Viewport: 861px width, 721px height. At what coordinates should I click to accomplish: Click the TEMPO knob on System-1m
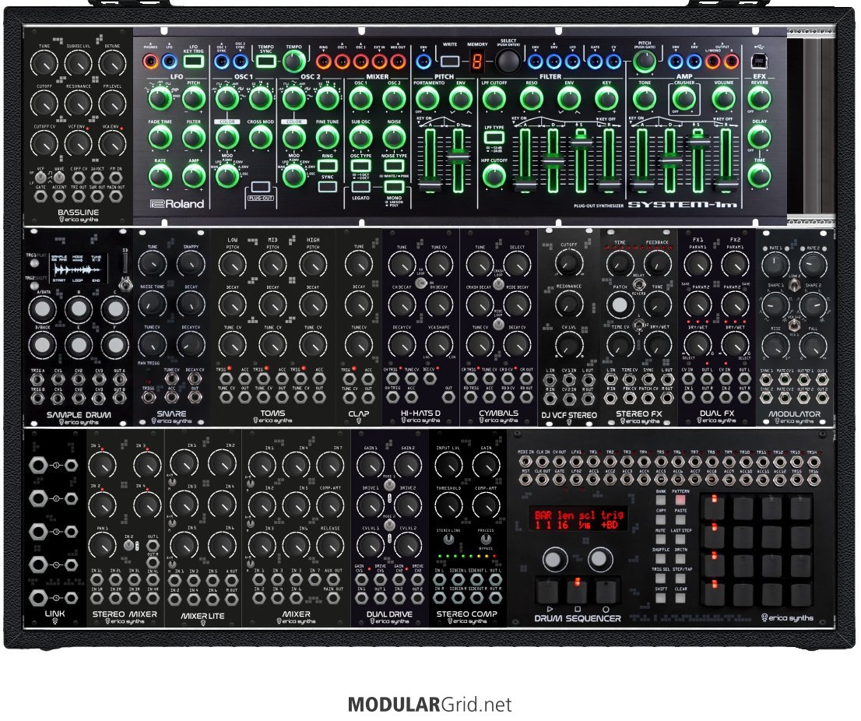(293, 62)
